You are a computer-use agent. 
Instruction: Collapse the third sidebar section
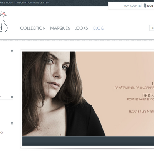click(x=12, y=123)
